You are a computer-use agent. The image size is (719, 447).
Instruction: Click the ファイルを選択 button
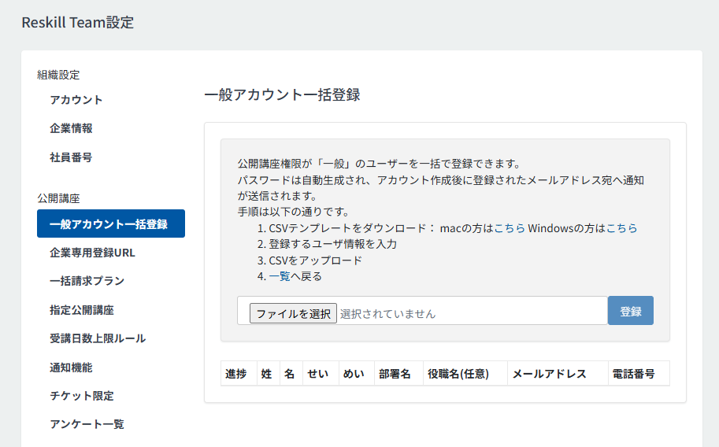pos(293,313)
